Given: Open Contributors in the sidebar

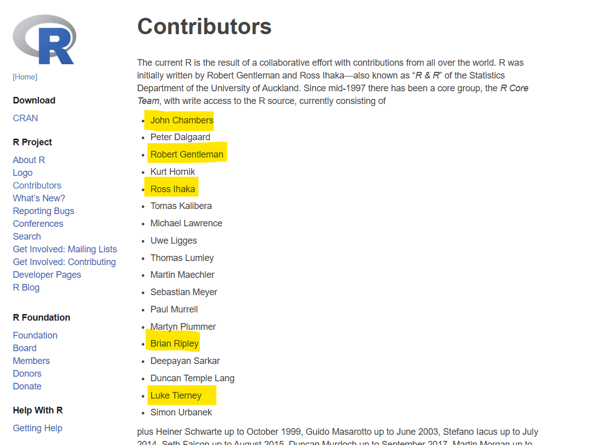Looking at the screenshot, I should click(x=37, y=186).
